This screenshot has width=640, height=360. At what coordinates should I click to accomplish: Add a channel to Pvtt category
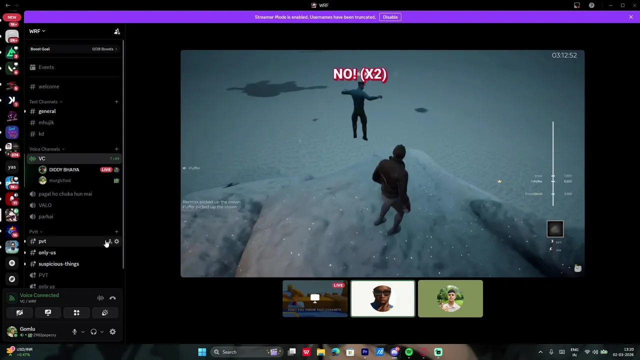(x=116, y=231)
